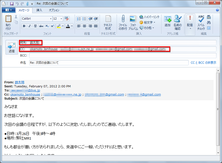The width and height of the screenshot is (222, 163).
Task: Hide CC and BCC fields link
Action: (203, 63)
